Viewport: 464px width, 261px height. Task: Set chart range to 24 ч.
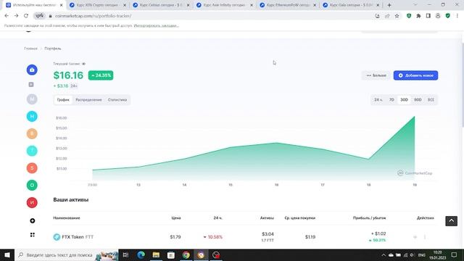point(378,100)
